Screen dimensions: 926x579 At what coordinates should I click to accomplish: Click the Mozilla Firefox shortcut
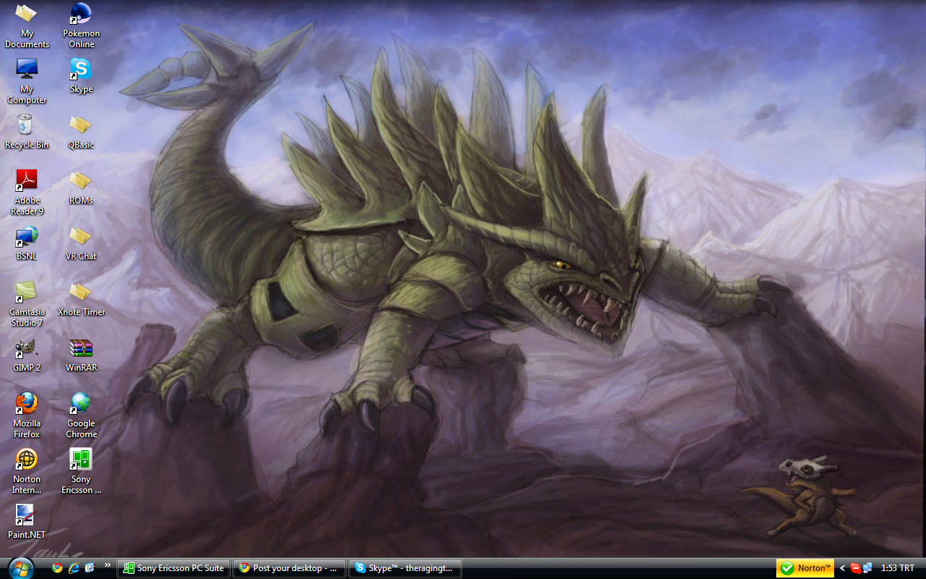[x=27, y=404]
